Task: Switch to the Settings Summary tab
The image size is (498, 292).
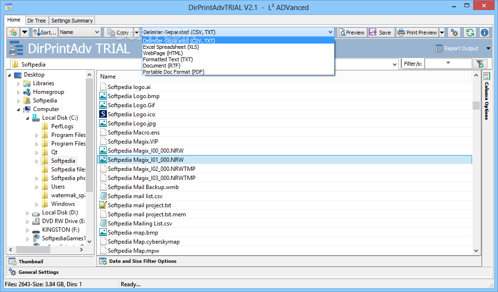Action: 72,21
